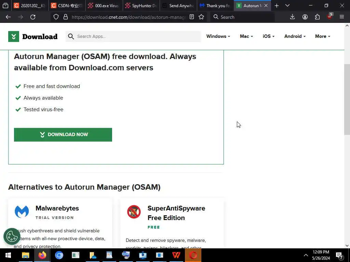Click the DOWNLOAD NOW button
Viewport: 350px width, 262px height.
coord(63,134)
